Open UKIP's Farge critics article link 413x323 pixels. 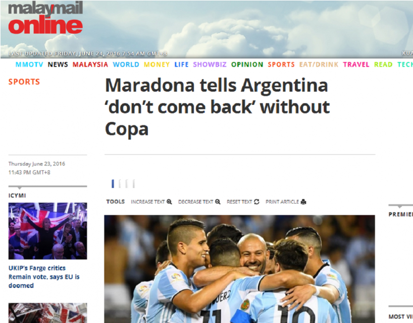click(44, 277)
